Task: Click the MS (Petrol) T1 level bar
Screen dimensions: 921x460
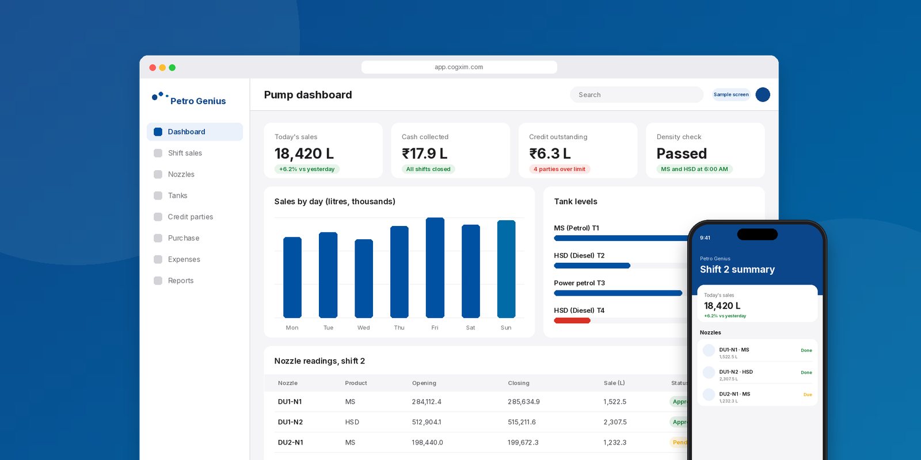Action: click(621, 238)
